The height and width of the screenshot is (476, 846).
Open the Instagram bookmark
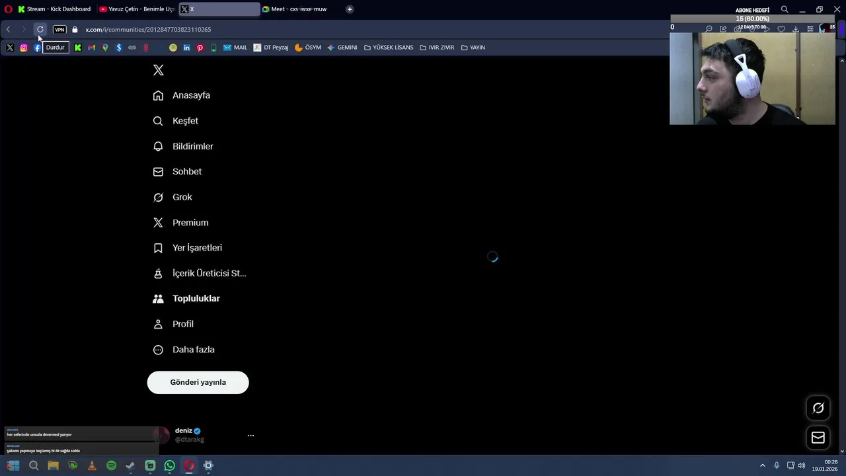point(24,48)
